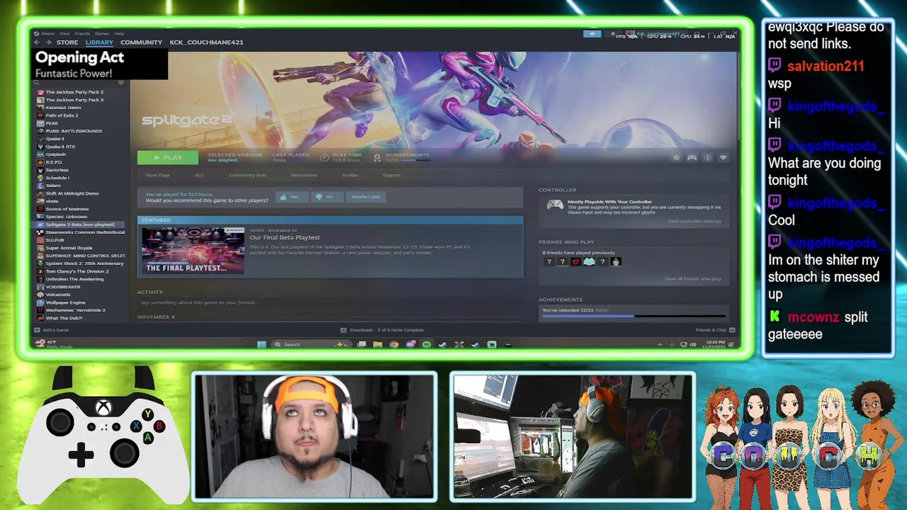
Task: Open the nov-playtest selected version dropdown
Action: (x=222, y=160)
